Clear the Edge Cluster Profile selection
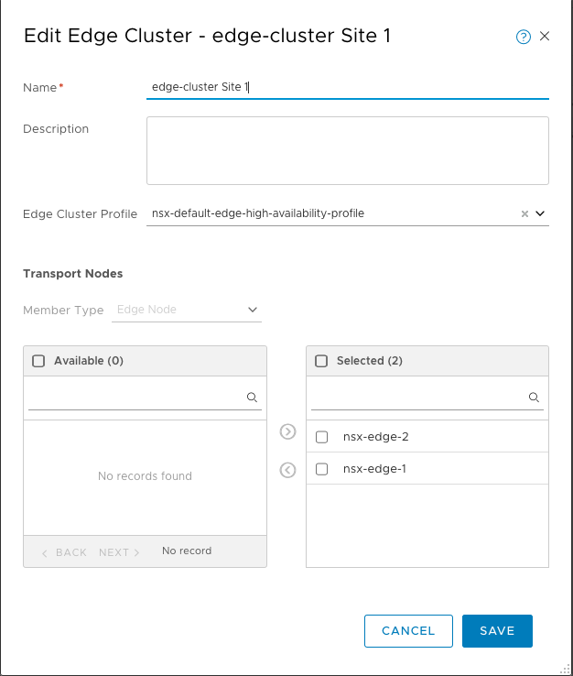The image size is (573, 676). tap(524, 213)
